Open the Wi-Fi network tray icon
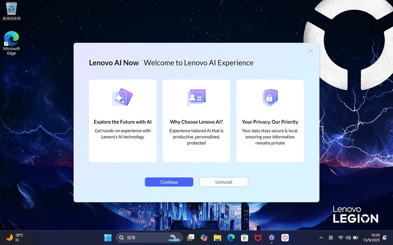Viewport: 393px width, 245px height. (341, 238)
